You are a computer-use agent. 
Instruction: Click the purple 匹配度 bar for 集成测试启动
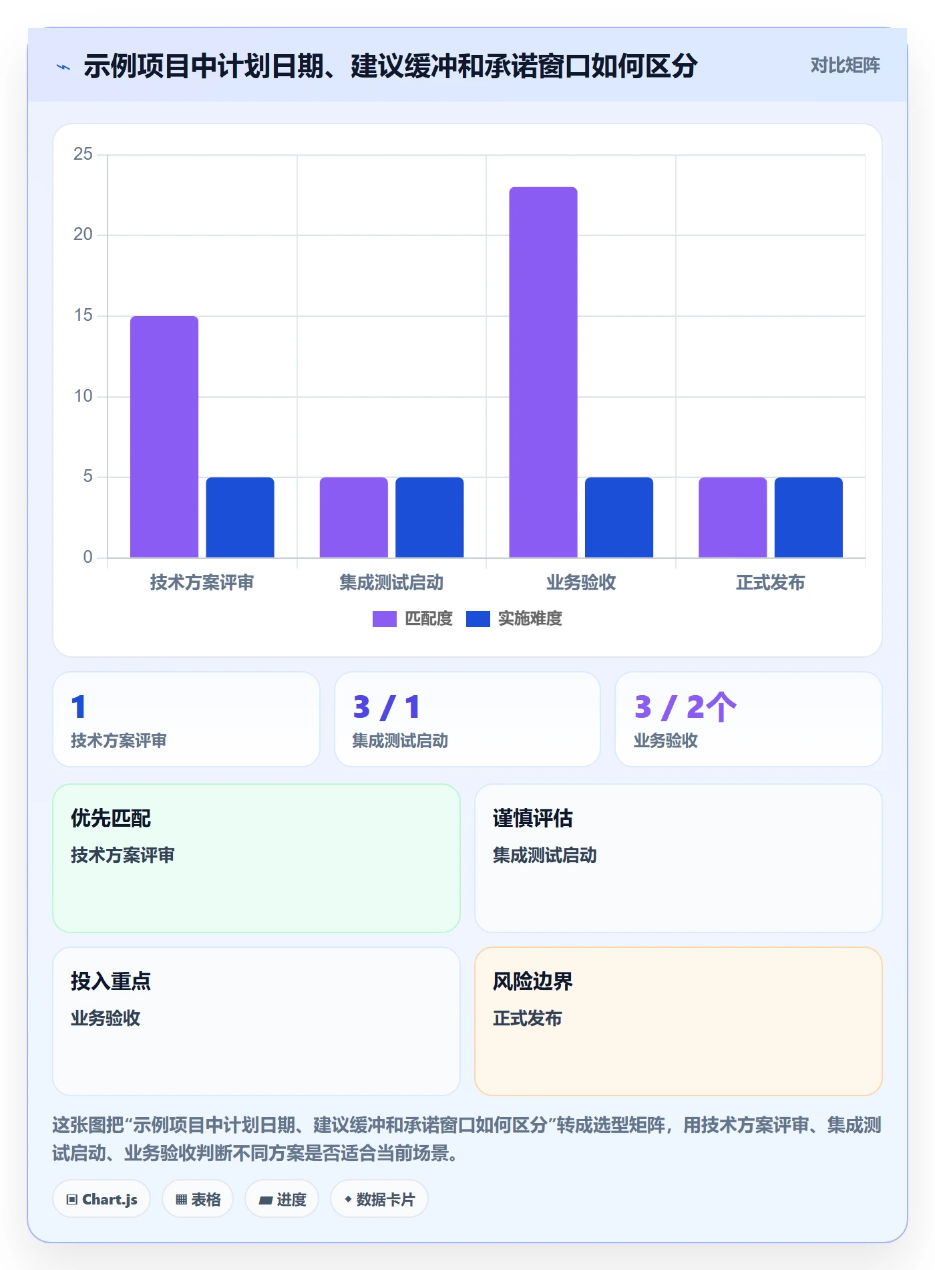click(x=354, y=517)
